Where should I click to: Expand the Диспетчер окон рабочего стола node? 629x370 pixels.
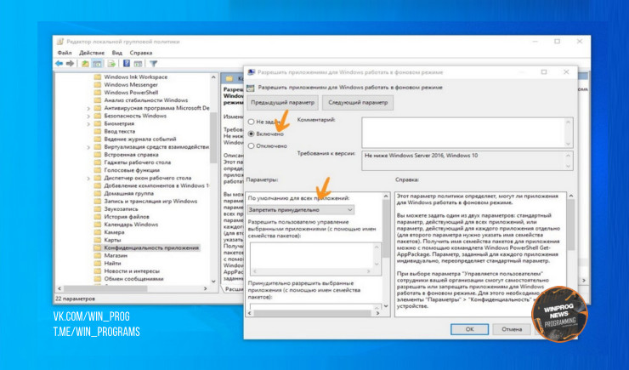click(88, 178)
